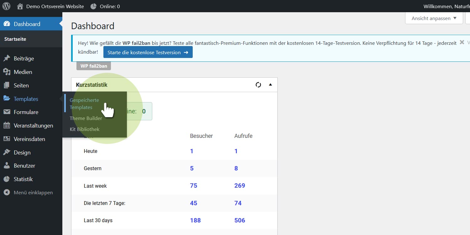Click the Formulare envelope icon
This screenshot has height=235, width=470.
7,112
